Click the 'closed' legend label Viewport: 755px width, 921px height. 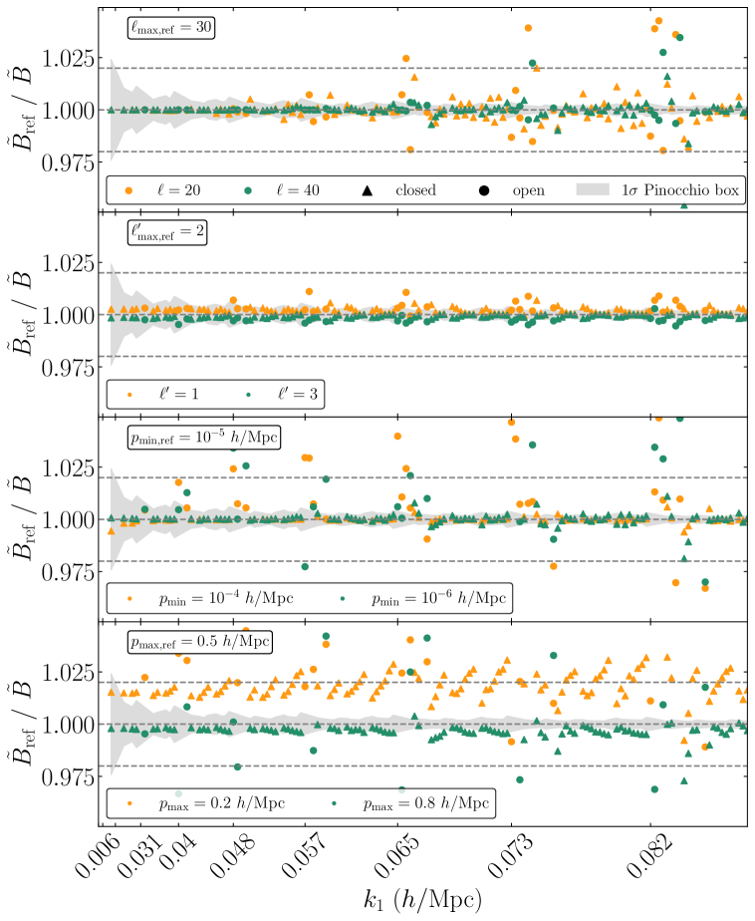coord(415,190)
